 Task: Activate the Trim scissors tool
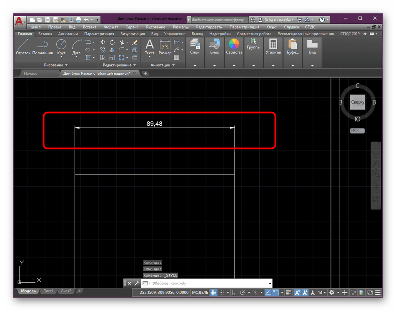(122, 42)
